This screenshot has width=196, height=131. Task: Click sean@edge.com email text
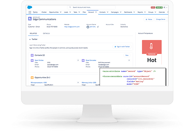pos(53,65)
